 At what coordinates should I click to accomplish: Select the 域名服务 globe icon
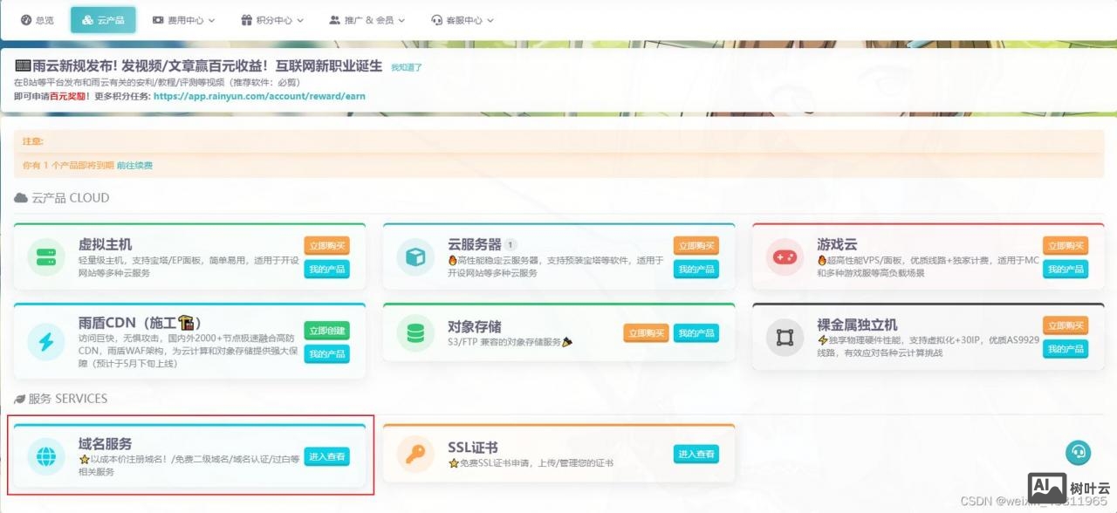point(45,456)
